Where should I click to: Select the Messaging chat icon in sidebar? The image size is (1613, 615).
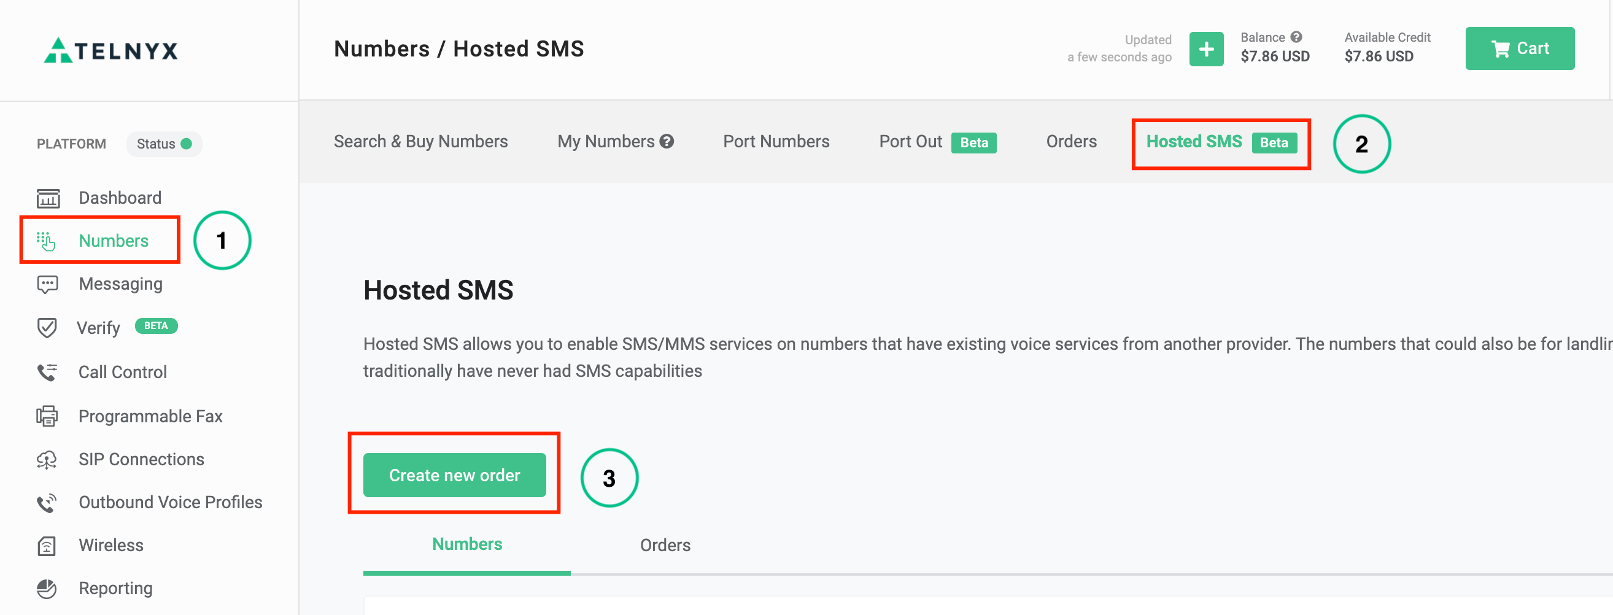47,284
